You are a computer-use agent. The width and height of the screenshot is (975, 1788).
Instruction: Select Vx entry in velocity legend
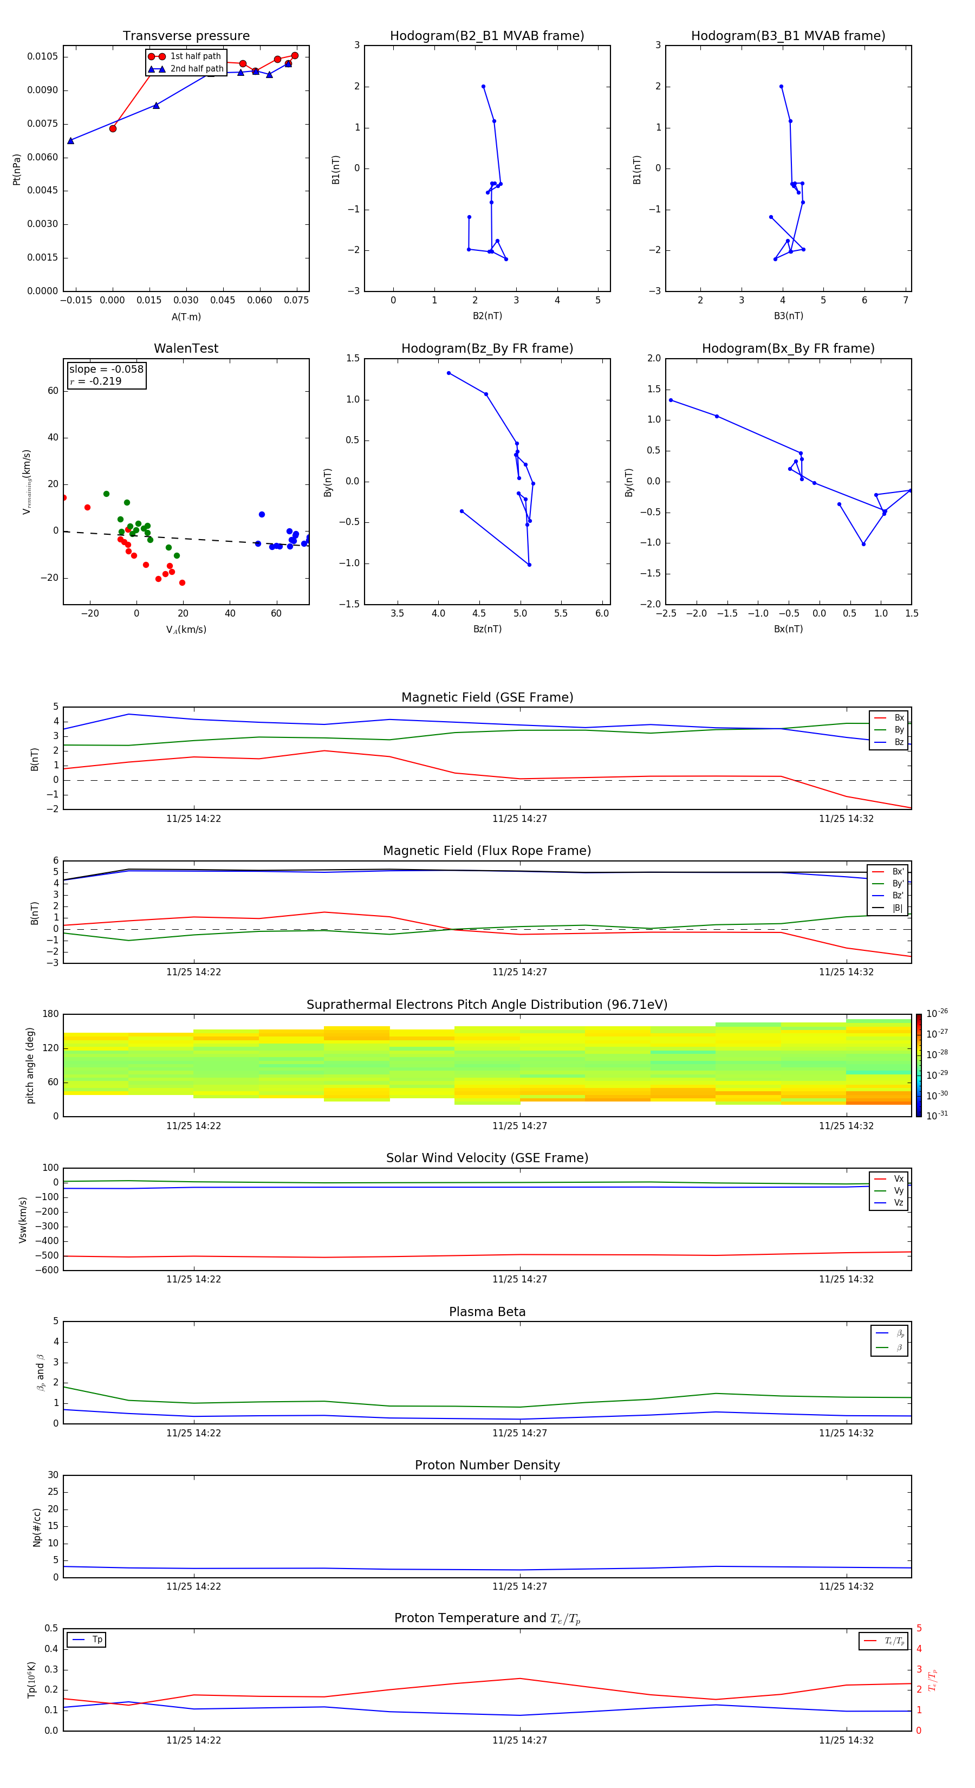pyautogui.click(x=889, y=1178)
